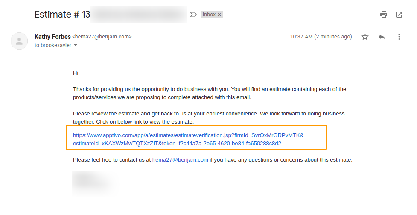Click hema27@berijam.com link in email body
This screenshot has width=417, height=215.
tap(180, 160)
